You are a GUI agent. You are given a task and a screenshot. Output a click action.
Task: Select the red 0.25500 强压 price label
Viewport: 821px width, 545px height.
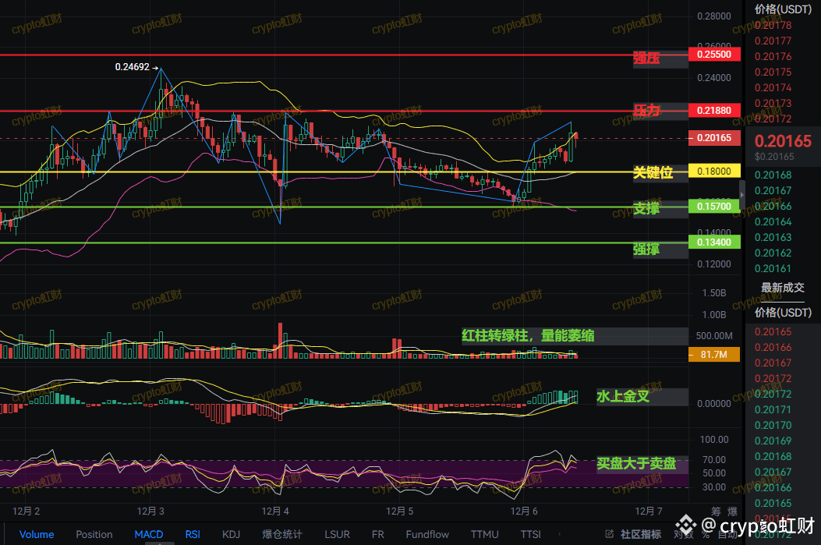click(x=714, y=55)
